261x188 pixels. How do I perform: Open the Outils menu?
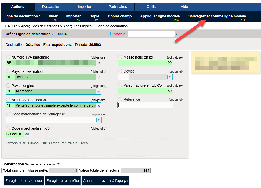[x=151, y=7]
